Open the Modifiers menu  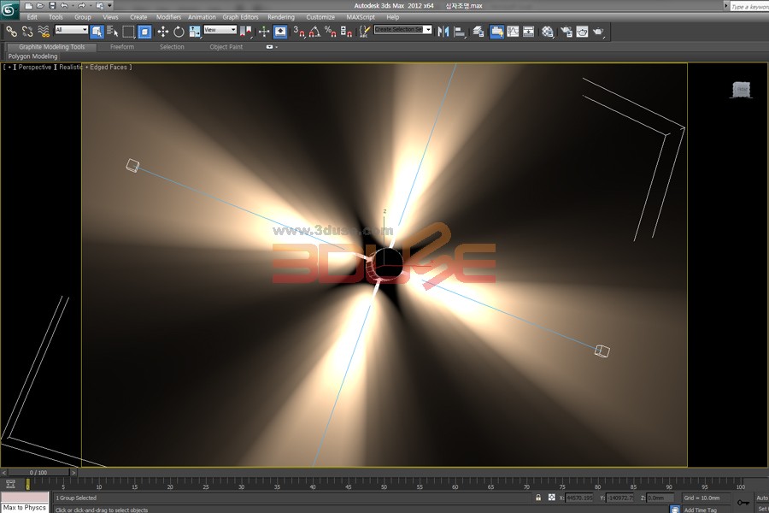168,17
